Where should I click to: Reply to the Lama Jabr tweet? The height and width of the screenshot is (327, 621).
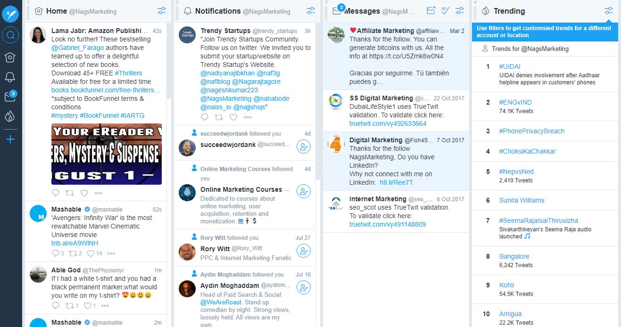56,193
